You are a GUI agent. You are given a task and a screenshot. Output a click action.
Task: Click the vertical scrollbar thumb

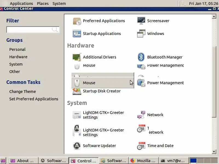tap(214, 82)
